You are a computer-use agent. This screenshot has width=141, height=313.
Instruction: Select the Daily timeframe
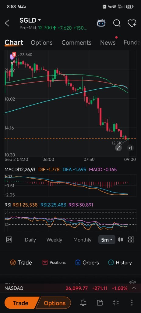pos(30,240)
